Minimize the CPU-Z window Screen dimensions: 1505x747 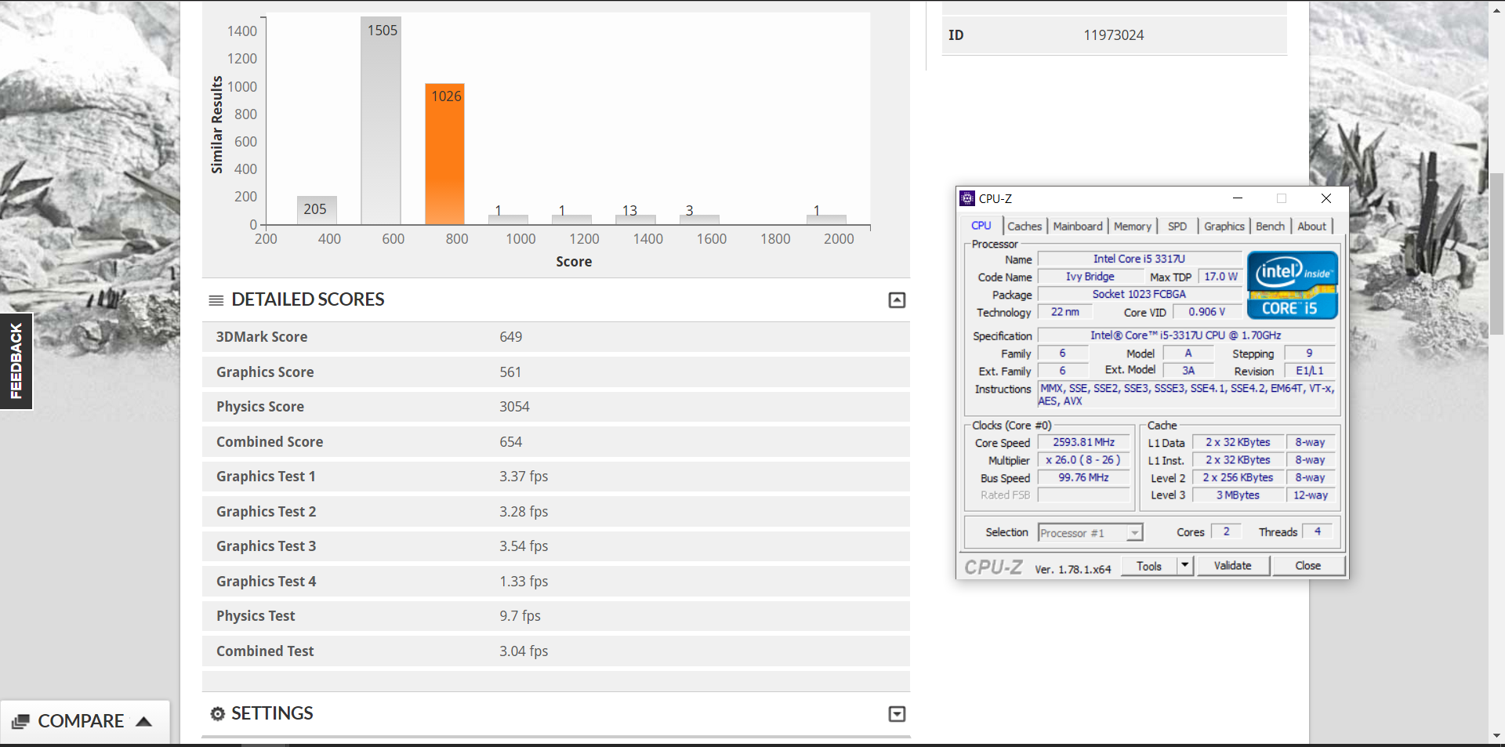(x=1238, y=198)
